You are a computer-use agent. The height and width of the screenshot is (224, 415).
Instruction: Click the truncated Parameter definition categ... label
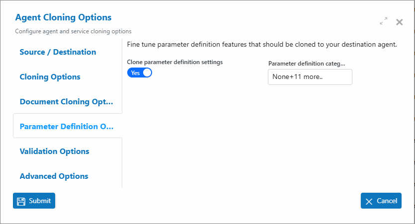307,64
